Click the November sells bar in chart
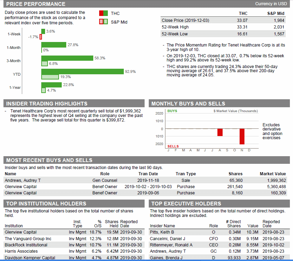Image resolution: width=293 pixels, height=261 pixels. coord(242,136)
